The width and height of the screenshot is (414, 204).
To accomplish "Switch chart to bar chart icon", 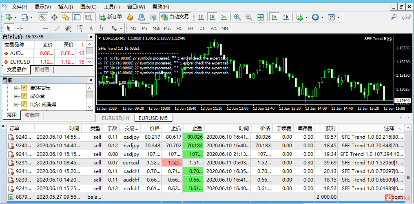I will (x=201, y=17).
